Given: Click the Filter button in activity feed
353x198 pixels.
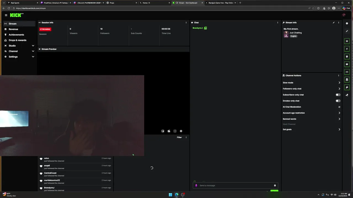Looking at the screenshot, I should coord(179,137).
